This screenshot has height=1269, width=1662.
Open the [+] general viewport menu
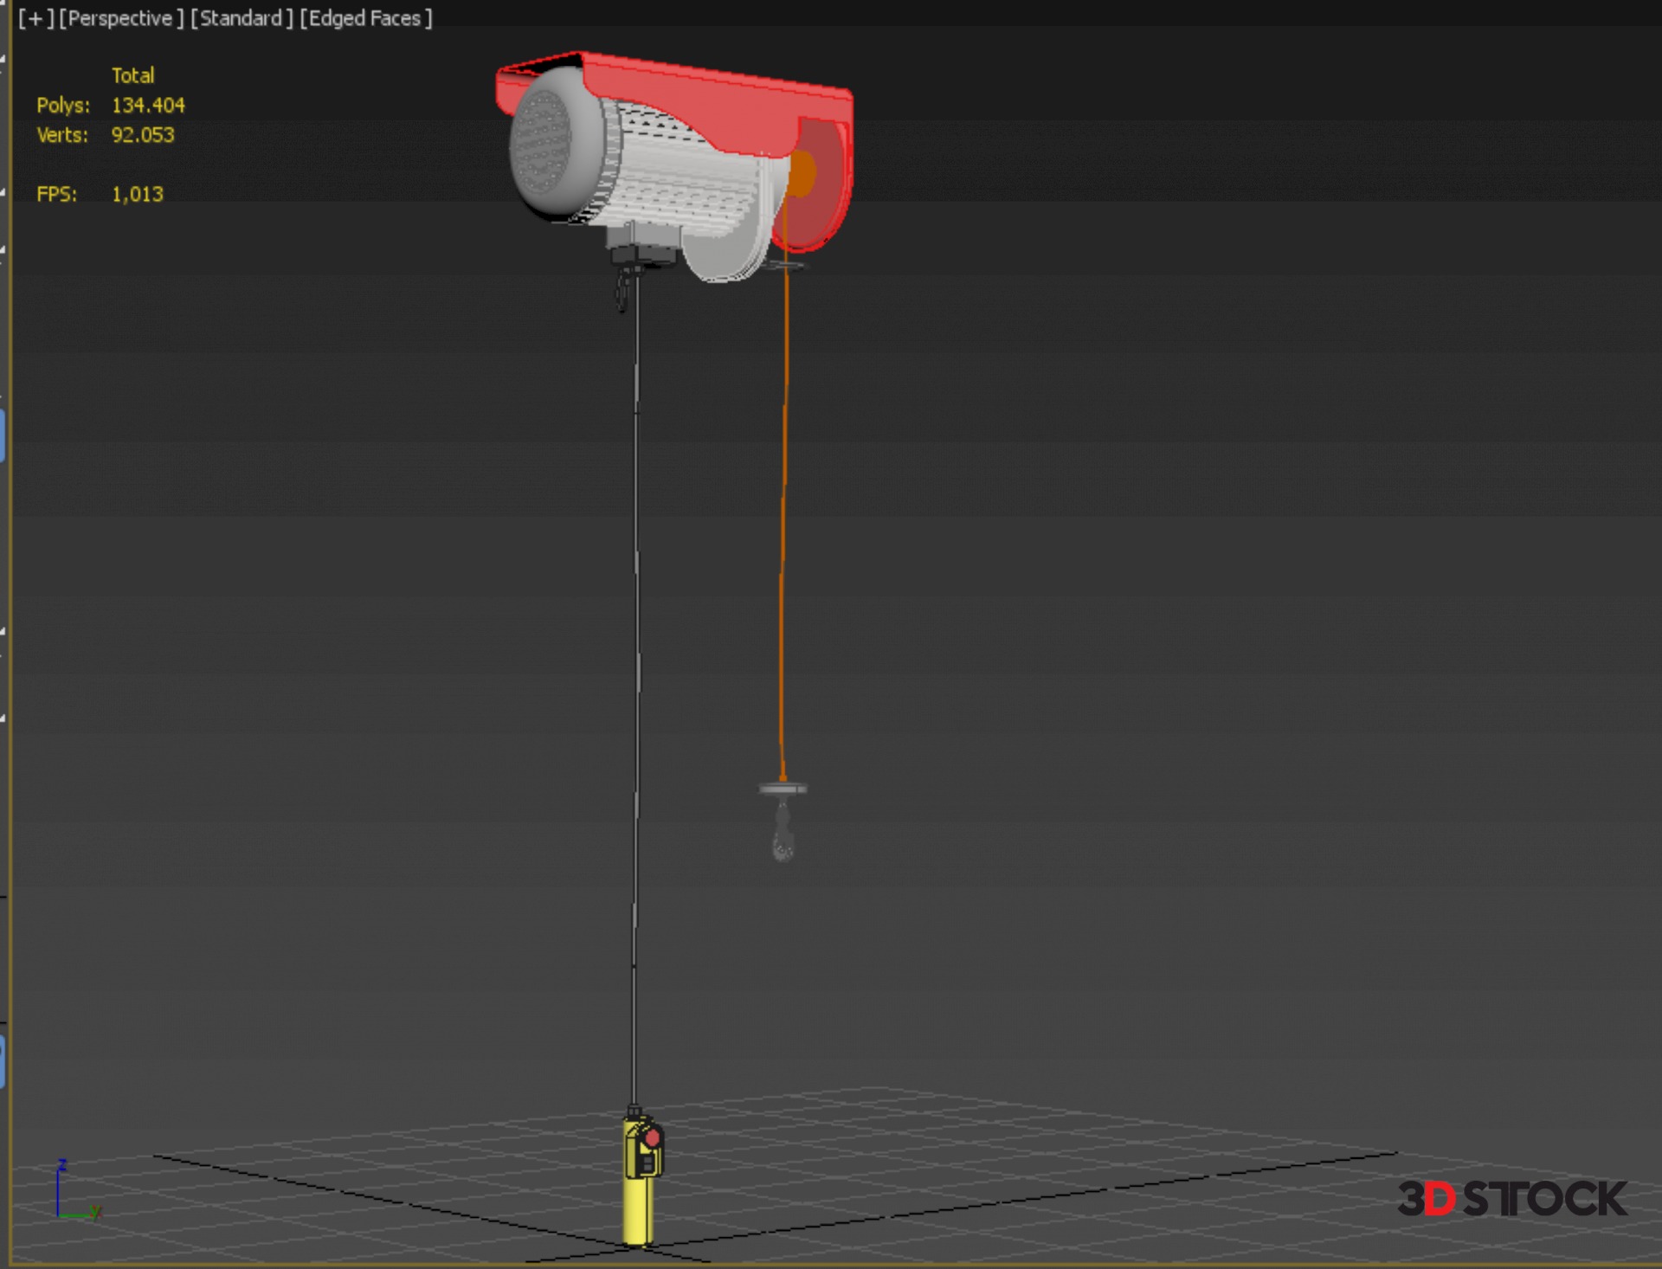[x=35, y=18]
